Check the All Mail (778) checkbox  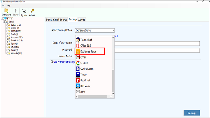point(7,31)
